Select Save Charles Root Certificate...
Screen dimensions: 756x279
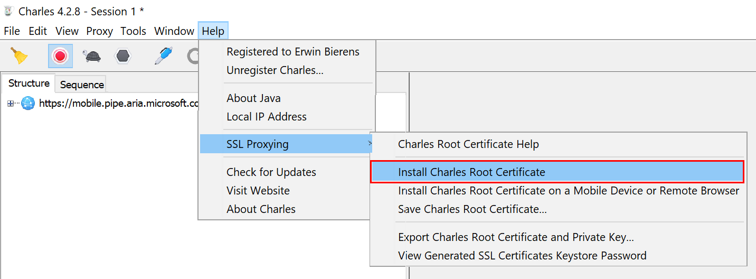(472, 209)
